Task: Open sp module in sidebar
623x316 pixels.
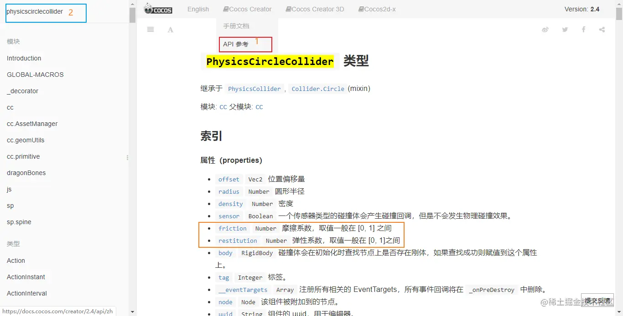Action: point(10,206)
